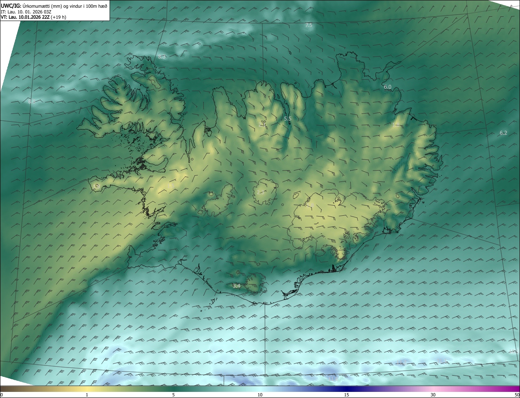Click the colorbar tick label 50

[517, 395]
